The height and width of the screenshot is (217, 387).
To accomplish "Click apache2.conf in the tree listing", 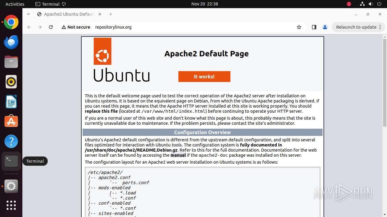I will click(114, 178).
